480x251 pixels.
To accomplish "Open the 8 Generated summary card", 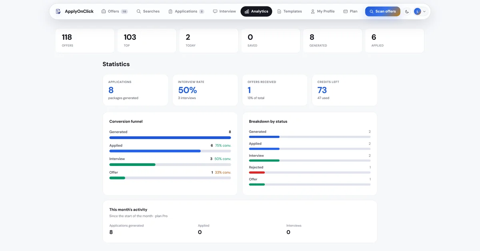I will [x=333, y=41].
